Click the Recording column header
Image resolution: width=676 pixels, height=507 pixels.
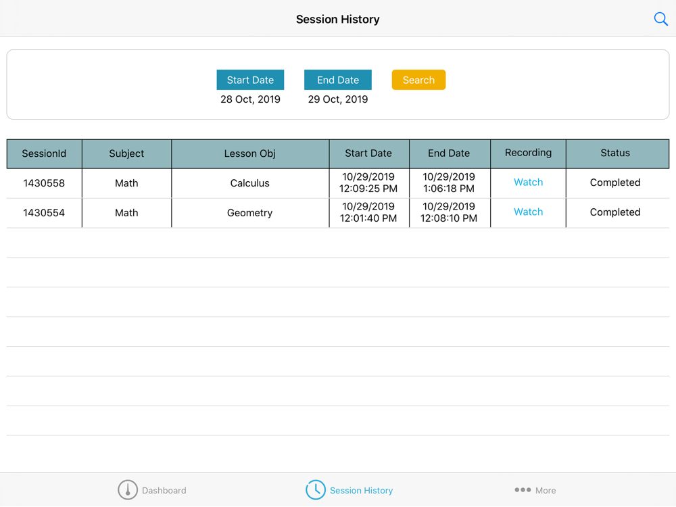528,153
